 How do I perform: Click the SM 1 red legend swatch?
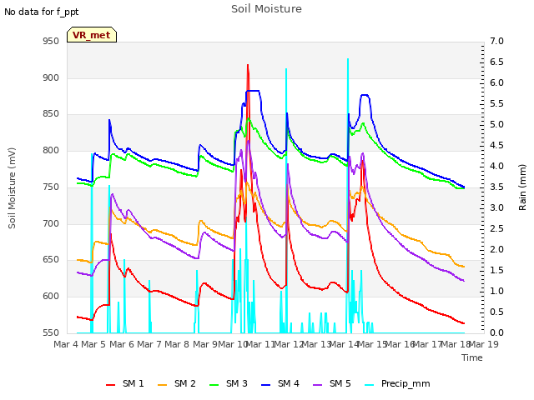point(110,385)
